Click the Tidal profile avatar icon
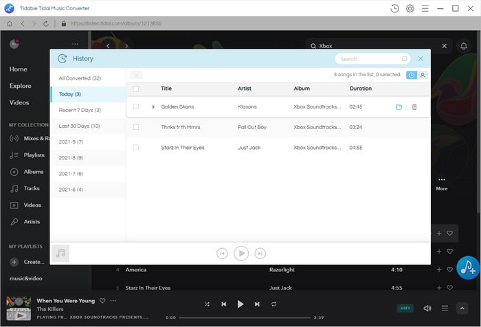 [x=14, y=44]
